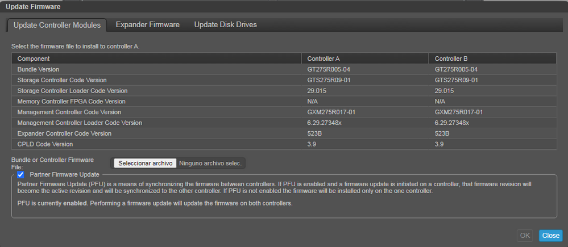This screenshot has height=247, width=568.
Task: Select the Controller B column header
Action: [492, 58]
